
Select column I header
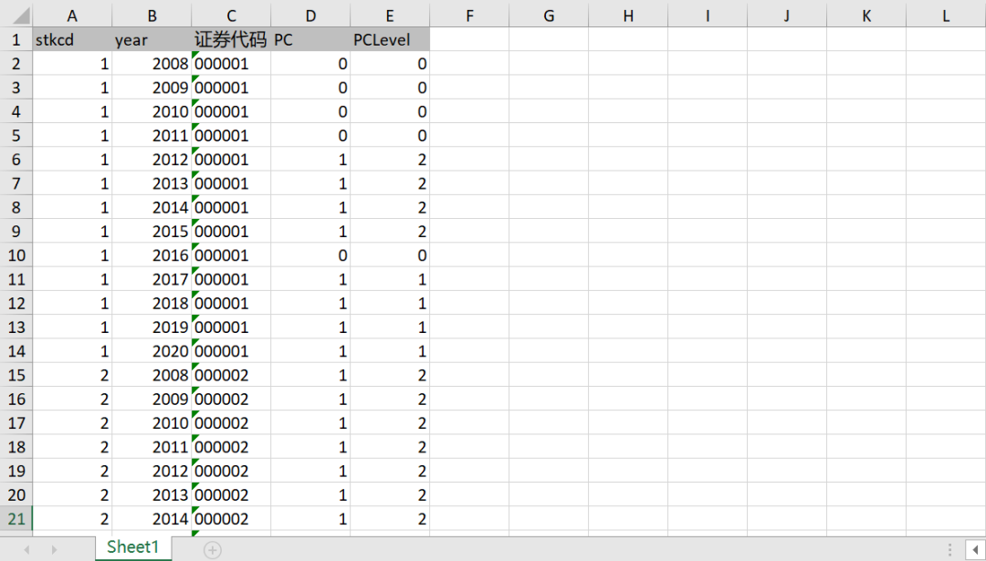[x=707, y=16]
